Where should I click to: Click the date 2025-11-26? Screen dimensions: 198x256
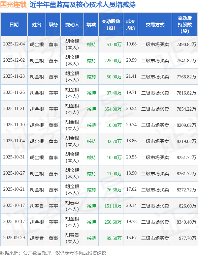point(14,92)
